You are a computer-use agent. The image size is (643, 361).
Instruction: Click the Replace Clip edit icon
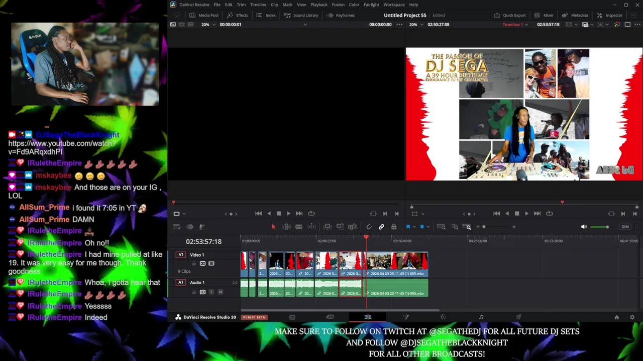coord(353,227)
